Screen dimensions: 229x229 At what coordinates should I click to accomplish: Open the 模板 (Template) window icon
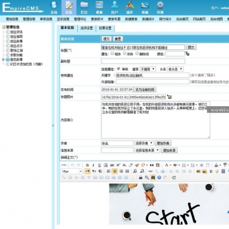(99, 5)
